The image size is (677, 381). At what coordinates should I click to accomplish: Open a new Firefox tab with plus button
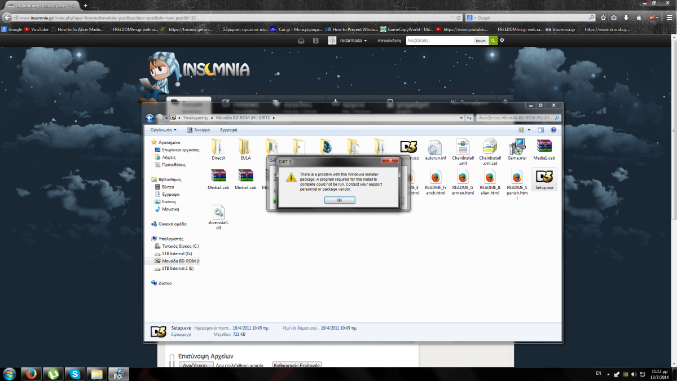pos(86,5)
